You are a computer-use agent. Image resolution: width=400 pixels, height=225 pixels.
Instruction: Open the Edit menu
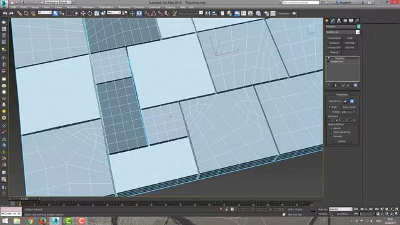[x=13, y=7]
